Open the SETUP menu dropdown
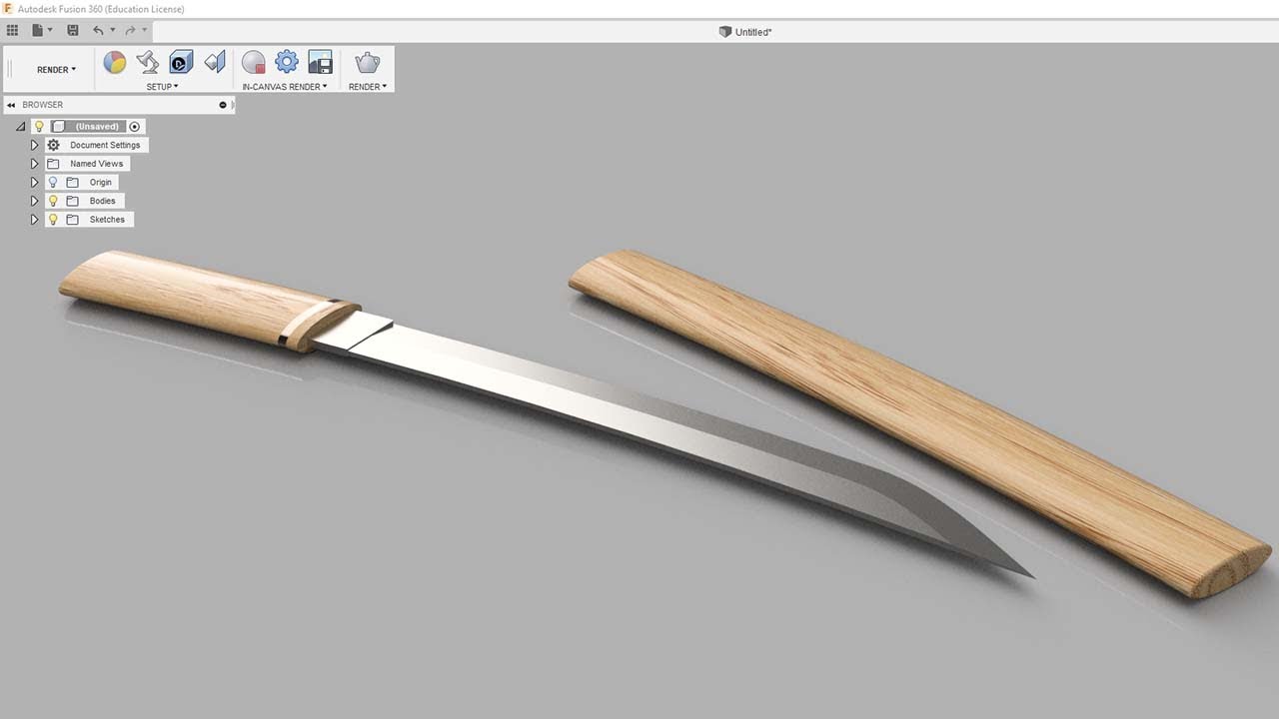 pyautogui.click(x=162, y=87)
